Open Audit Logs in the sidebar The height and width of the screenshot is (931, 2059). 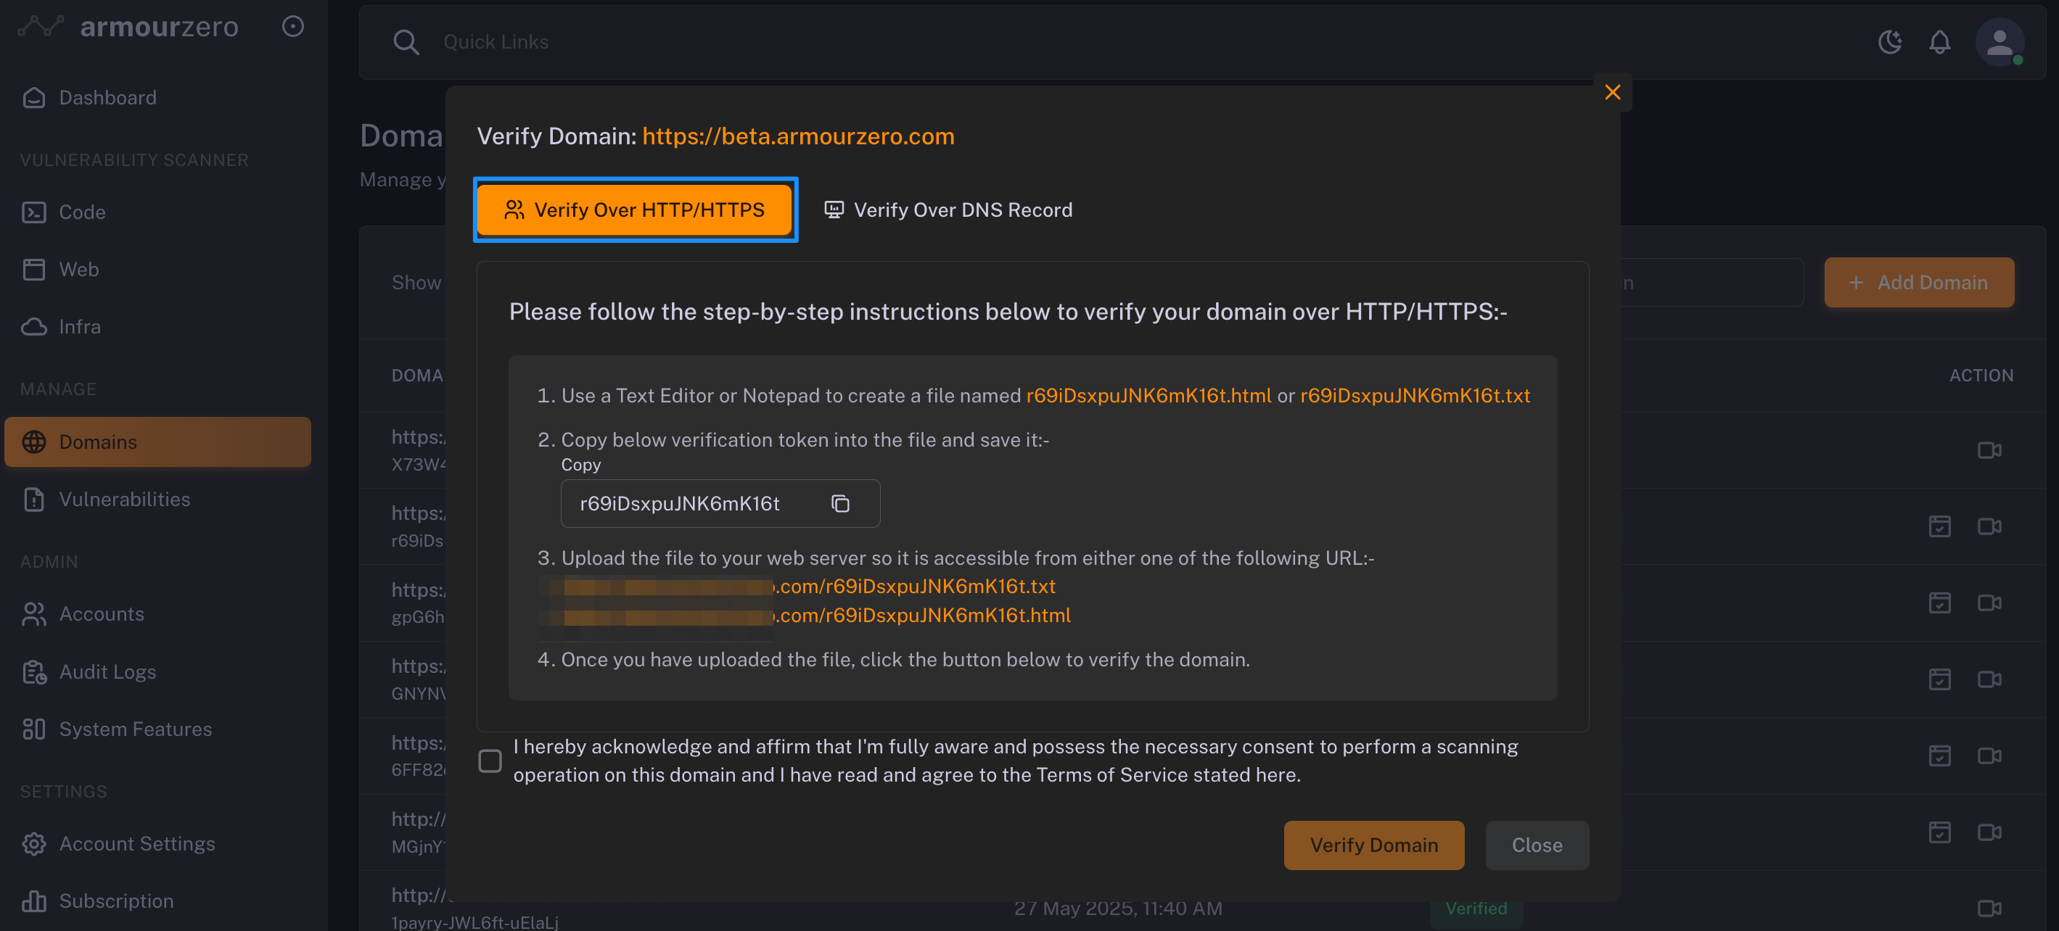(x=107, y=672)
